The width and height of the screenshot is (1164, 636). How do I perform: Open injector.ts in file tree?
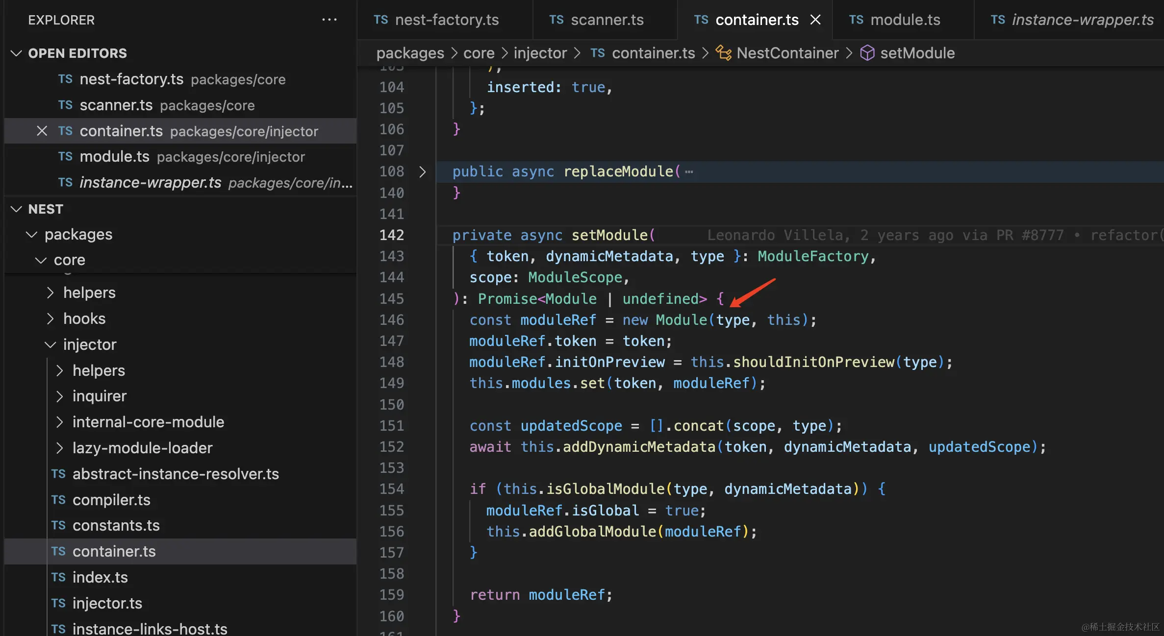click(x=180, y=603)
